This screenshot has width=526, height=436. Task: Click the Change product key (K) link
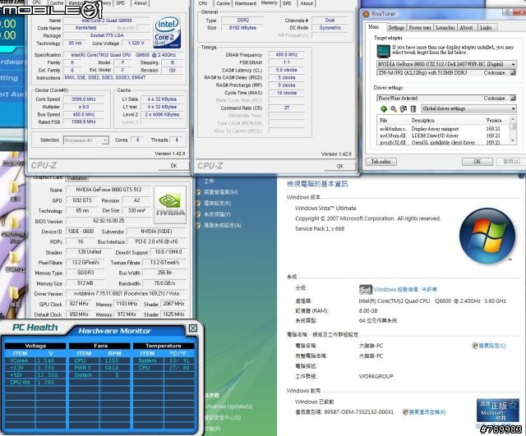[x=427, y=412]
